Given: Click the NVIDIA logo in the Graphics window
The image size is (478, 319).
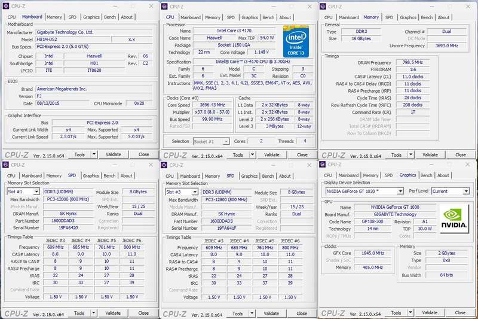Looking at the screenshot, I should pyautogui.click(x=454, y=218).
